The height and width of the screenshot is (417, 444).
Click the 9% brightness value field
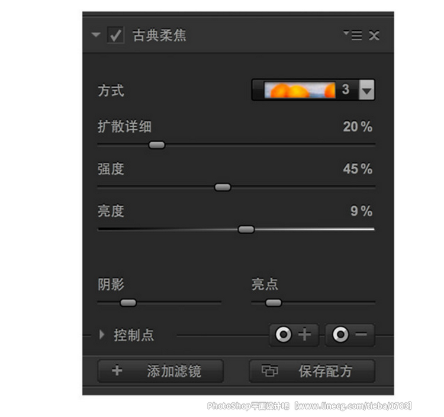click(x=361, y=211)
